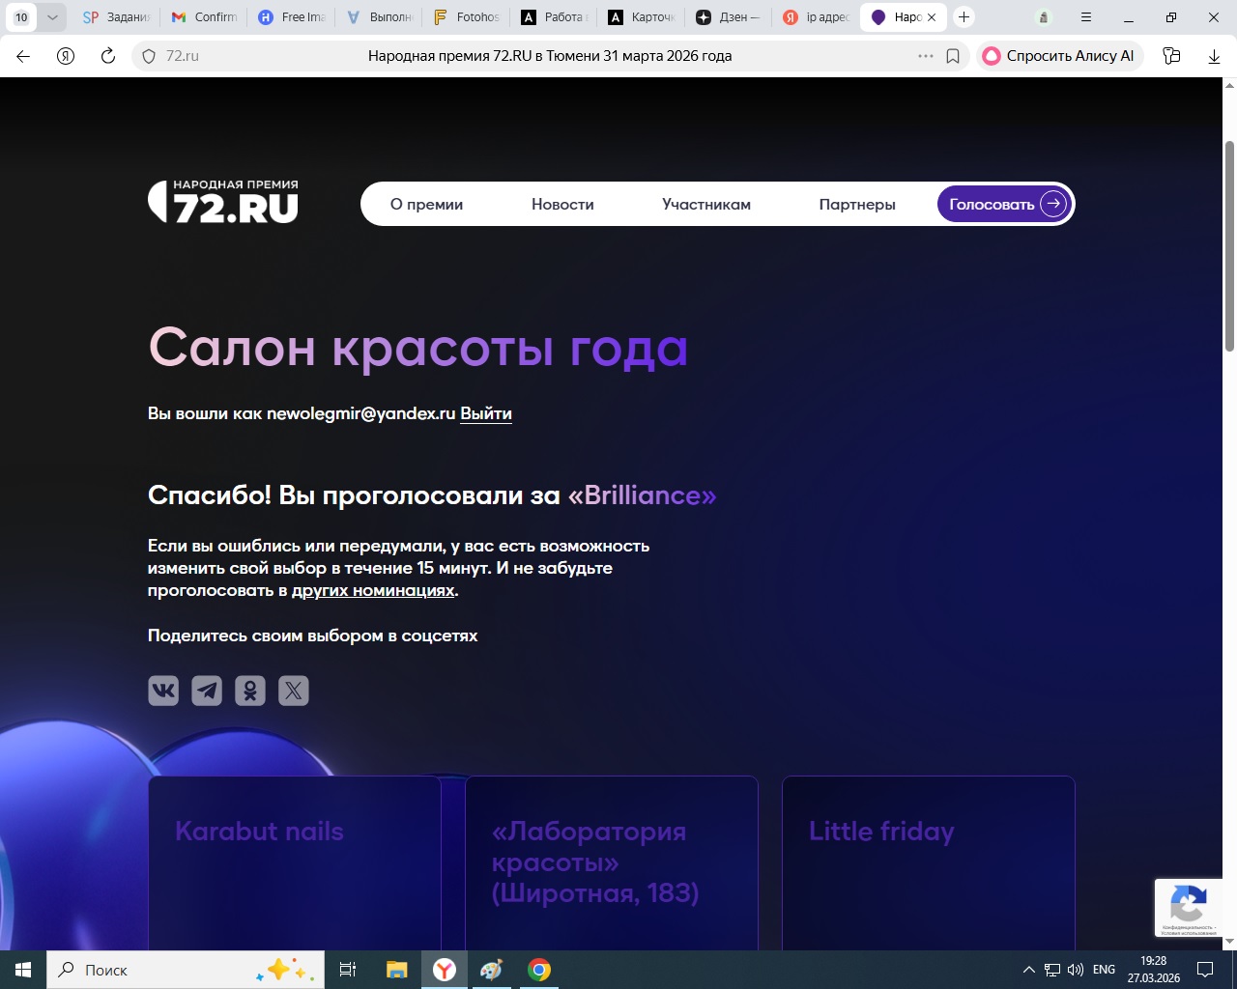This screenshot has height=989, width=1237.
Task: Click the page vertical scrollbar
Action: 1229,246
